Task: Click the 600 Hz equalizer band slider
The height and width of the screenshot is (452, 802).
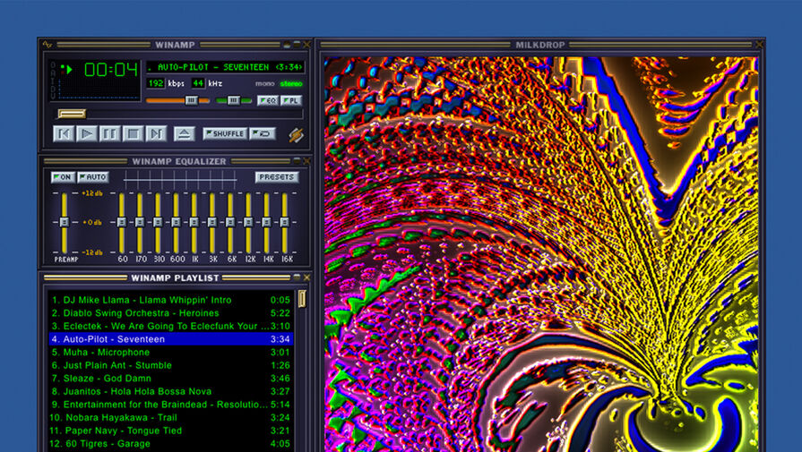Action: tap(176, 223)
